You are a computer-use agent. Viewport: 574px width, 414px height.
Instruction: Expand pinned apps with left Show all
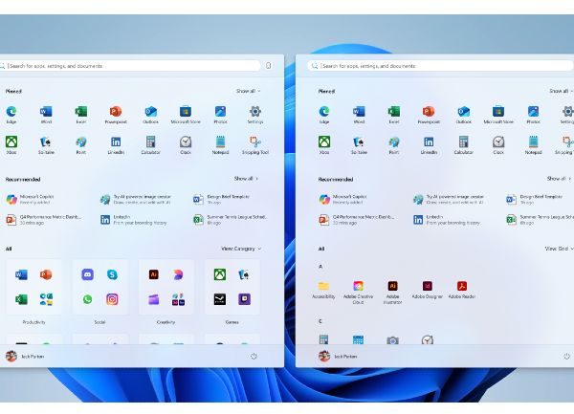(x=247, y=91)
